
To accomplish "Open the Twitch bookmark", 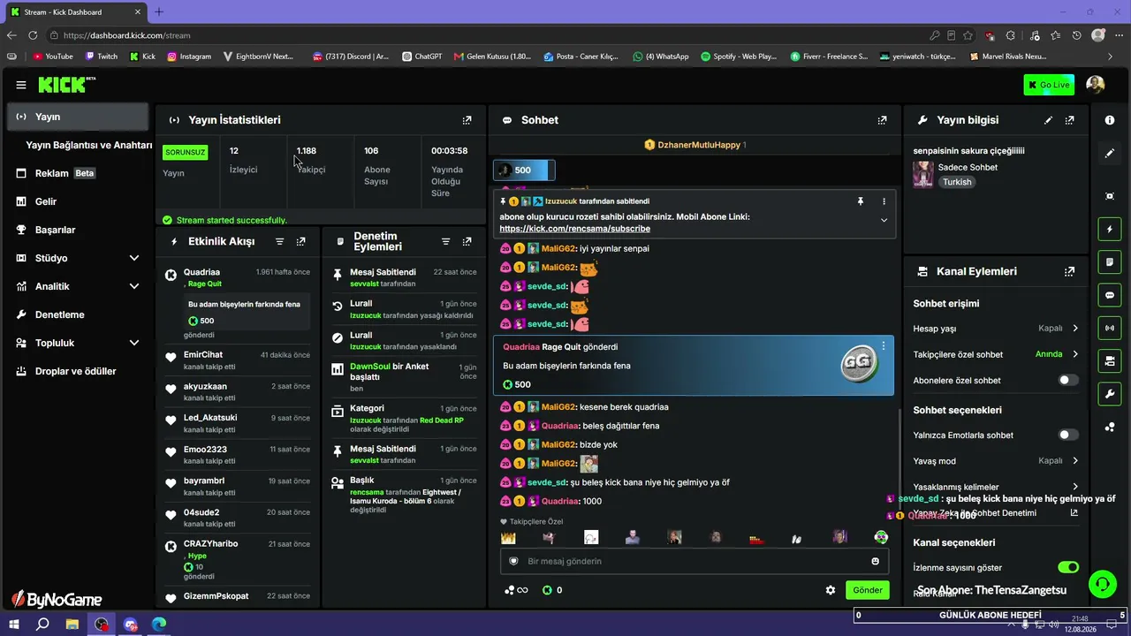I will pyautogui.click(x=102, y=57).
